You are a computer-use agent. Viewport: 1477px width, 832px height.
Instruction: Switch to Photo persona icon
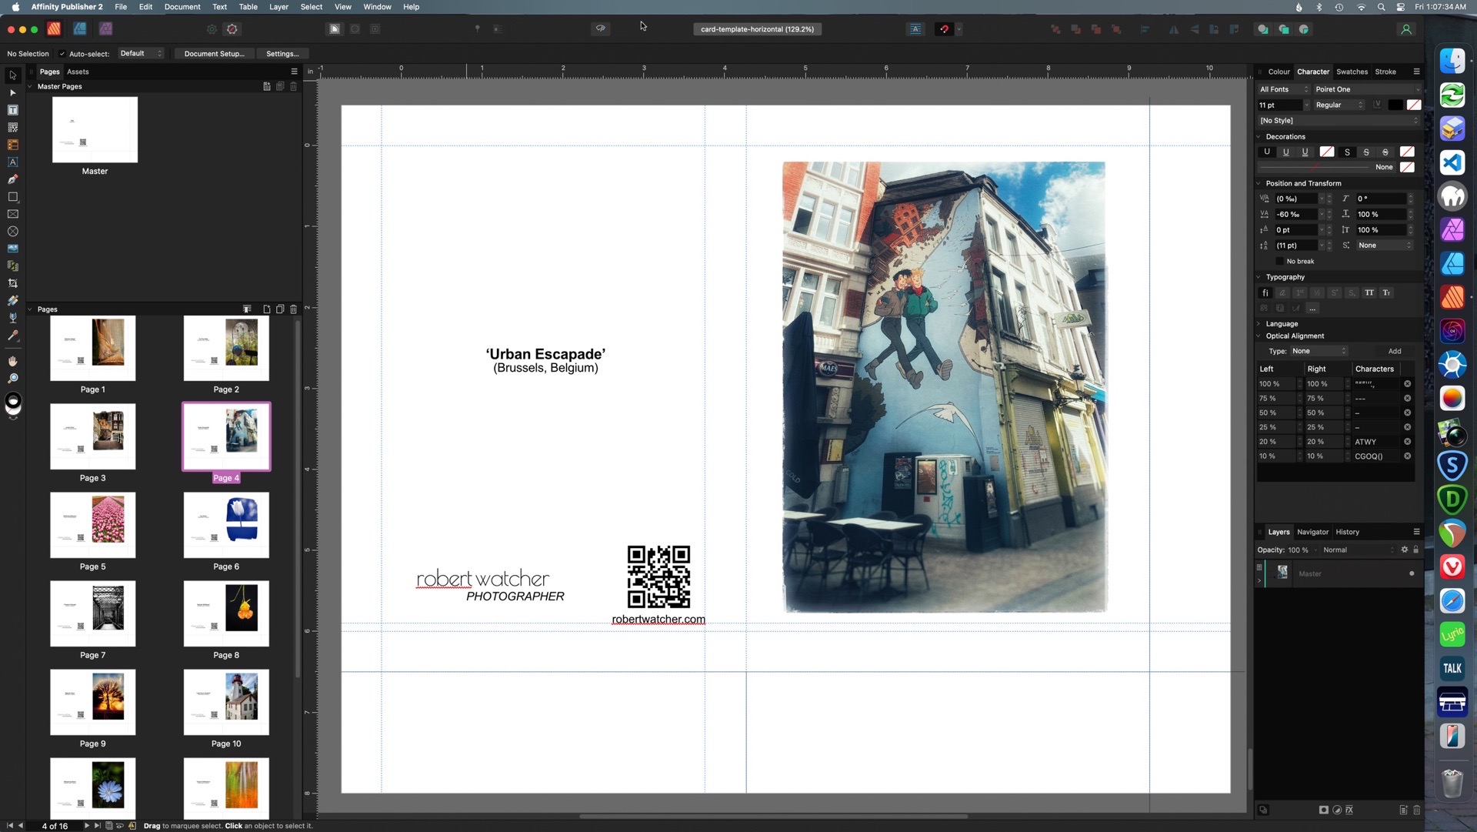[x=106, y=29]
